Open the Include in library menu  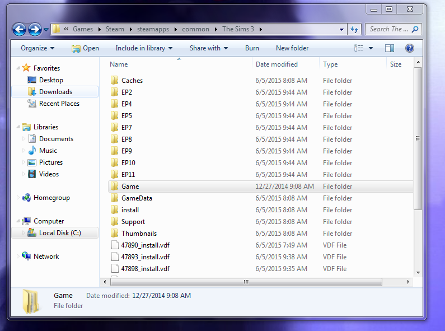point(144,48)
